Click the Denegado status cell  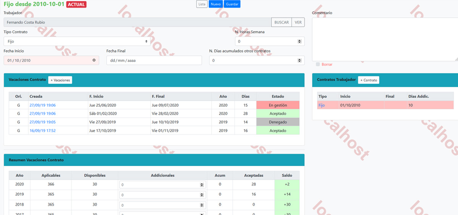(x=278, y=122)
